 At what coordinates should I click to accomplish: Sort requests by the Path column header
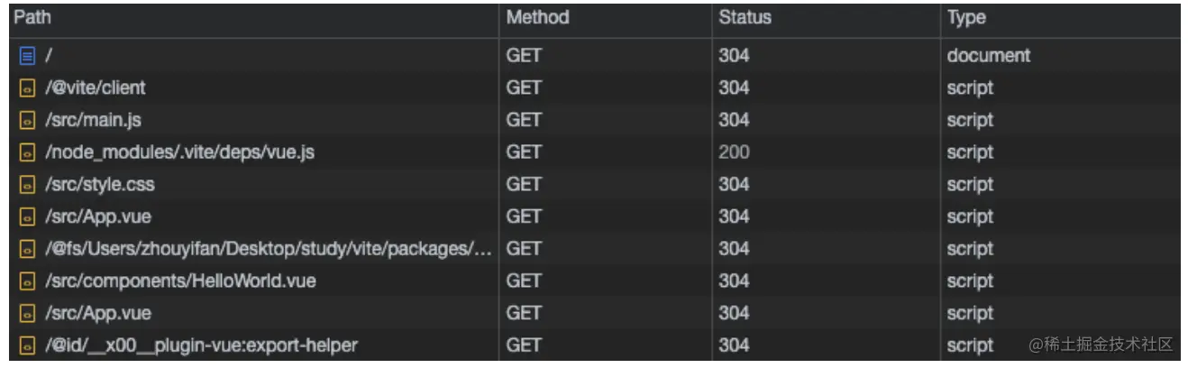[32, 17]
